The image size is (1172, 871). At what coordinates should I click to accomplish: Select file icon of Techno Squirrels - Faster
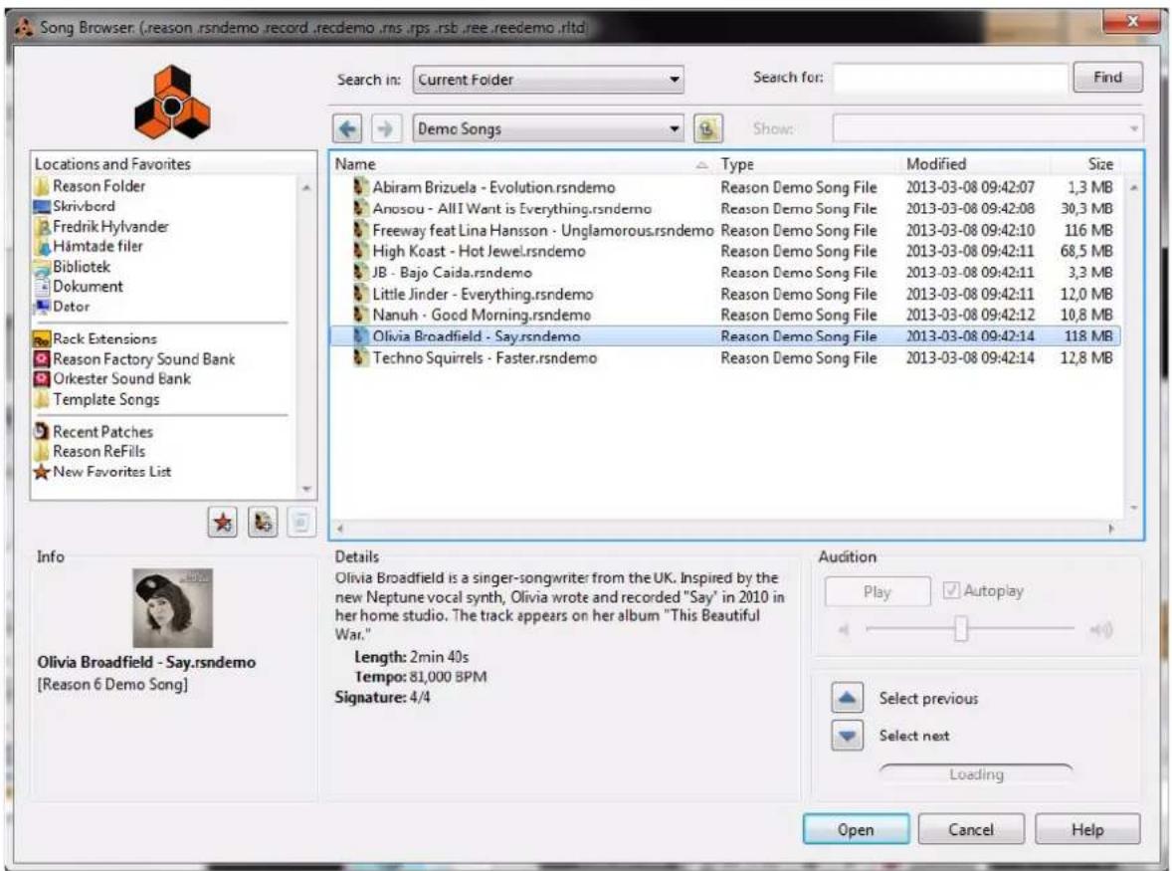361,358
